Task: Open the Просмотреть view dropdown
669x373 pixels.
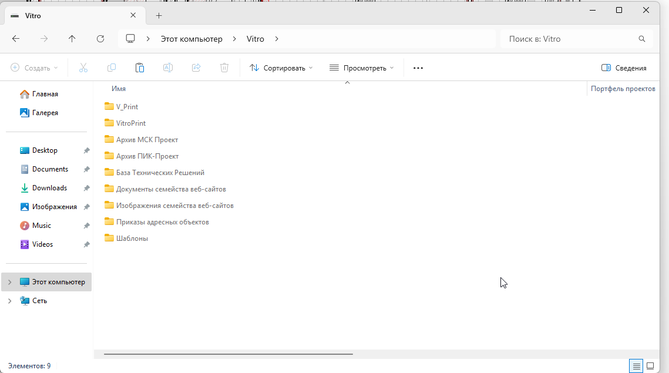Action: point(361,68)
